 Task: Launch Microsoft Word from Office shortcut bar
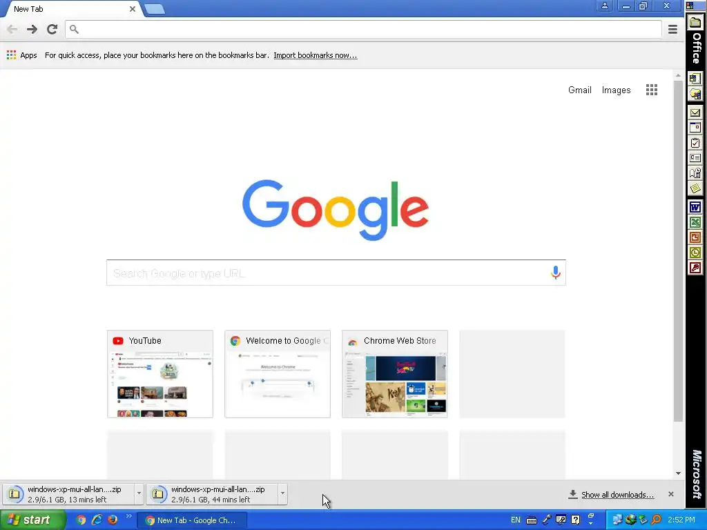(x=695, y=207)
